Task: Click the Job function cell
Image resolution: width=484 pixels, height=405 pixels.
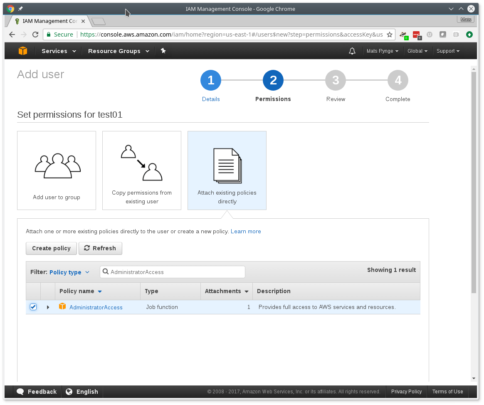Action: (162, 307)
